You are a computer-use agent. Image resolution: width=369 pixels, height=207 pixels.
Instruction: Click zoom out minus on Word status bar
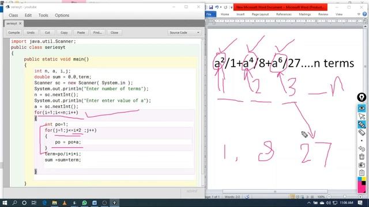tap(329, 197)
